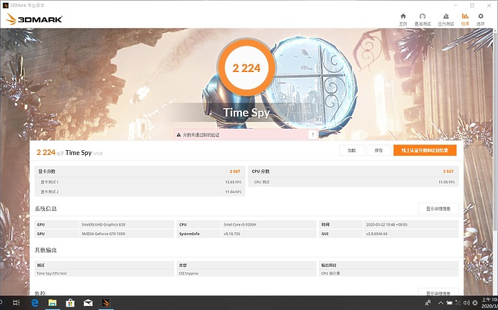The height and width of the screenshot is (310, 498).
Task: Select the 显卡测试 2 row
Action: [x=140, y=192]
